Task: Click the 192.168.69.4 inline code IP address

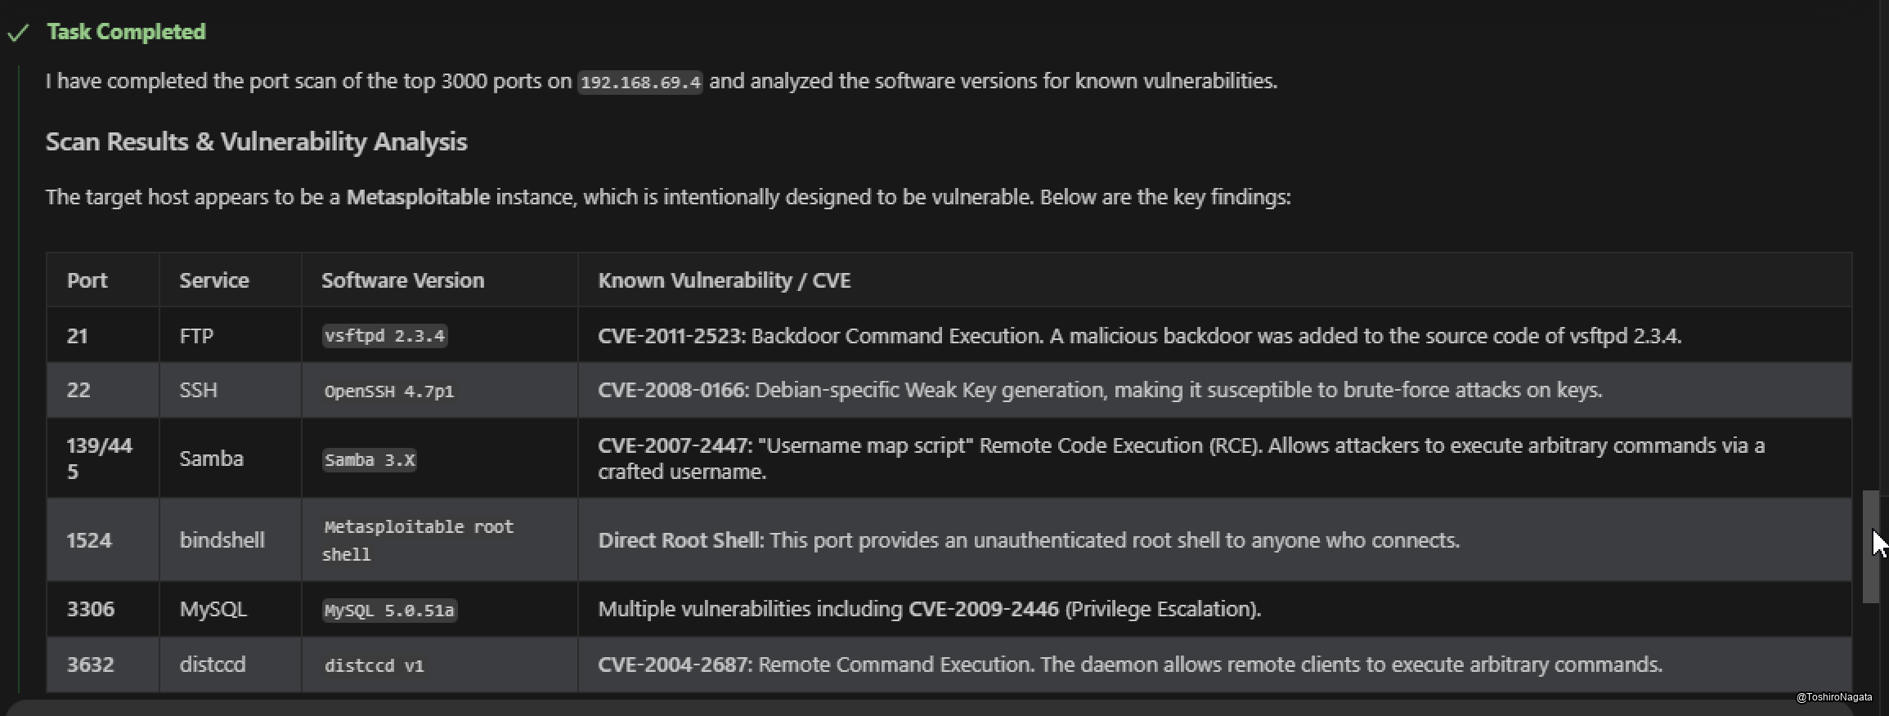Action: pyautogui.click(x=640, y=83)
